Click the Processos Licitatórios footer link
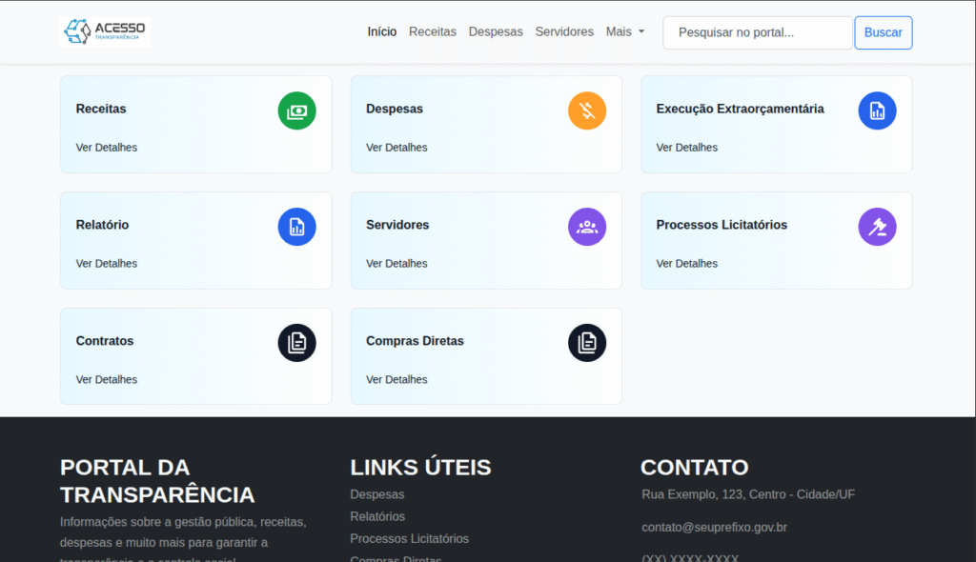Screen dimensions: 976x562 click(410, 538)
